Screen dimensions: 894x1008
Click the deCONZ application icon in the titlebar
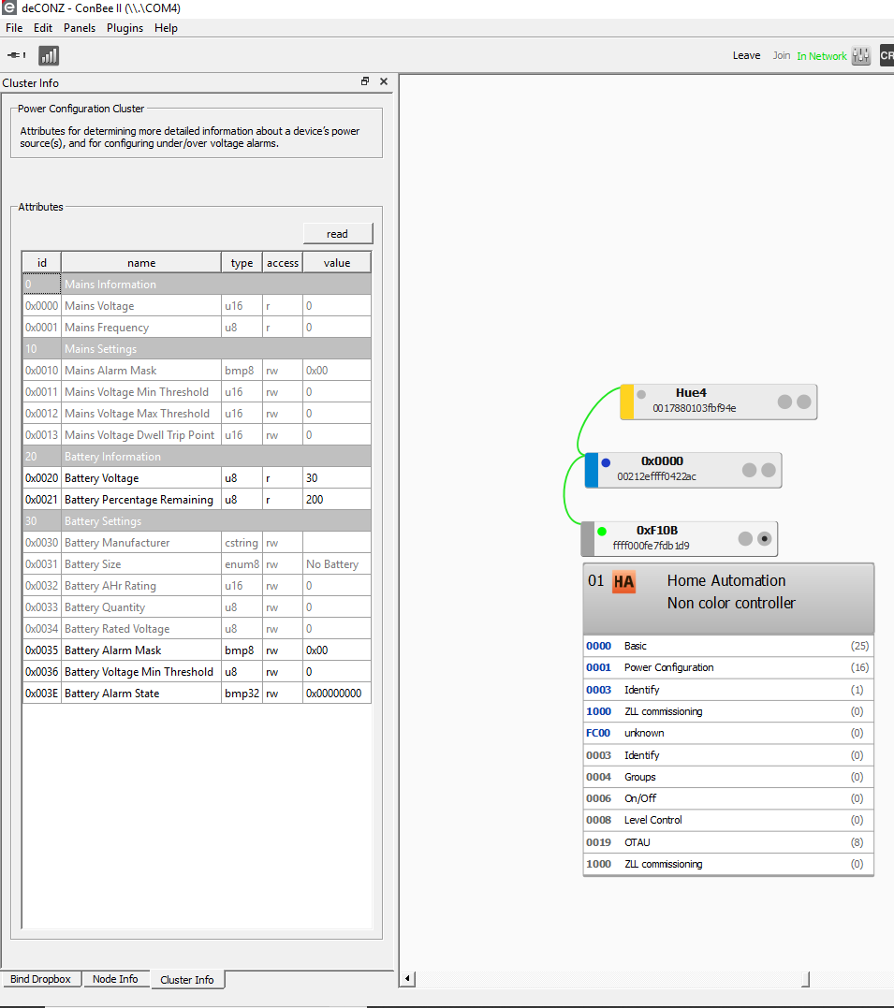pyautogui.click(x=10, y=7)
